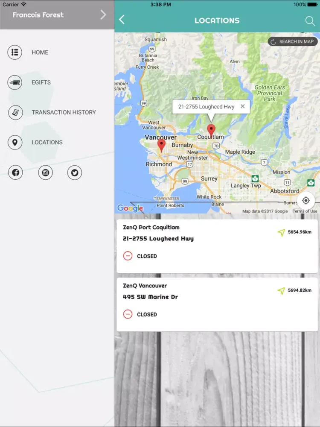
Task: Tap the search magnifier in the header
Action: pos(310,20)
